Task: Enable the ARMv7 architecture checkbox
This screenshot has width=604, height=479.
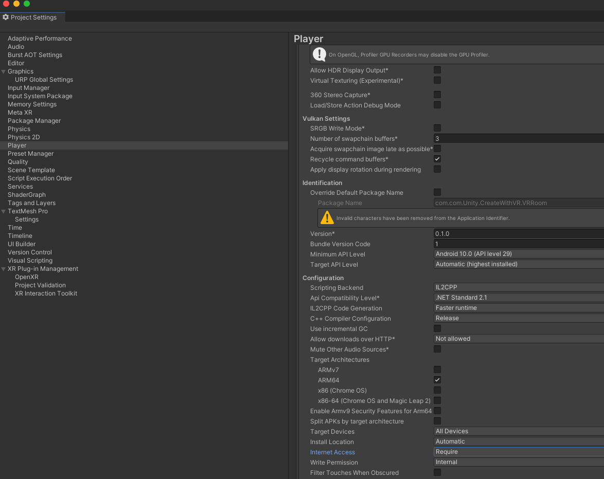Action: pos(437,370)
